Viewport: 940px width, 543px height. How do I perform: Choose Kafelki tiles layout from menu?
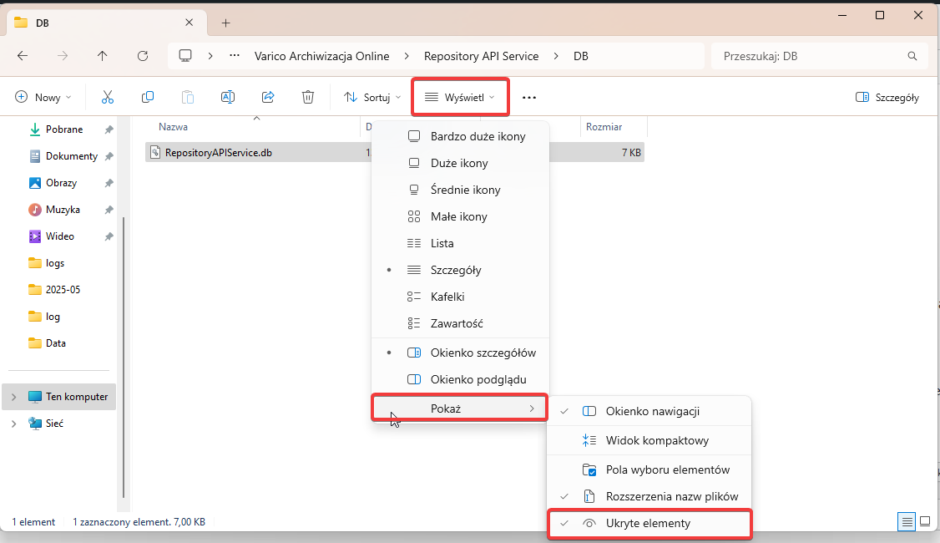point(447,297)
